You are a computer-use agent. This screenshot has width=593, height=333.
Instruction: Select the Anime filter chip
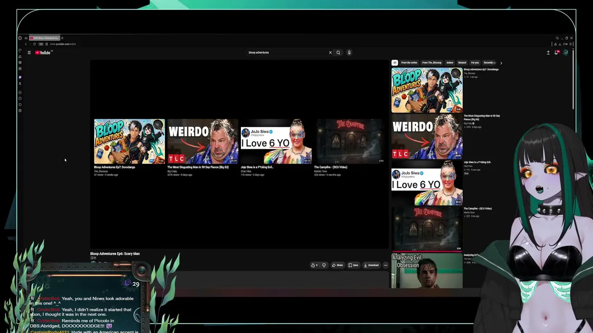pyautogui.click(x=450, y=62)
